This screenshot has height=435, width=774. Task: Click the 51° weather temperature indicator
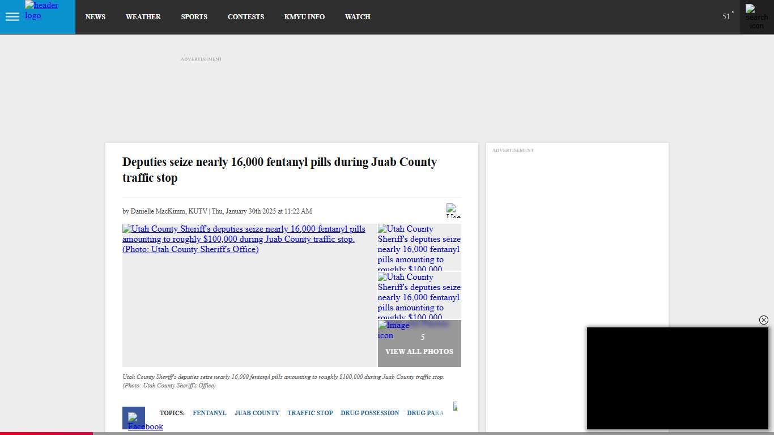click(727, 17)
